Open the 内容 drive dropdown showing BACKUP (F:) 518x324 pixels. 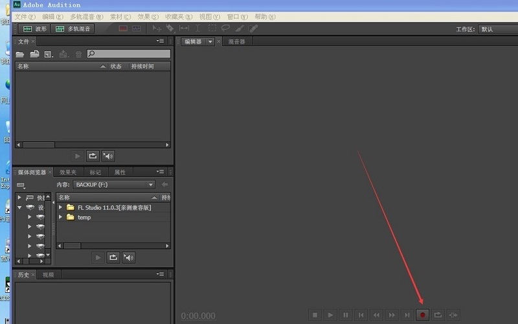coord(114,185)
